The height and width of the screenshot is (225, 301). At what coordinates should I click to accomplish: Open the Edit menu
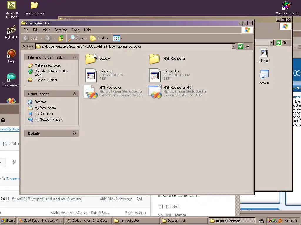pos(36,30)
